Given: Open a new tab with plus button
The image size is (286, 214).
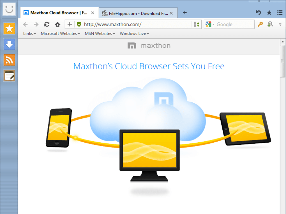Looking at the screenshot, I should (185, 13).
